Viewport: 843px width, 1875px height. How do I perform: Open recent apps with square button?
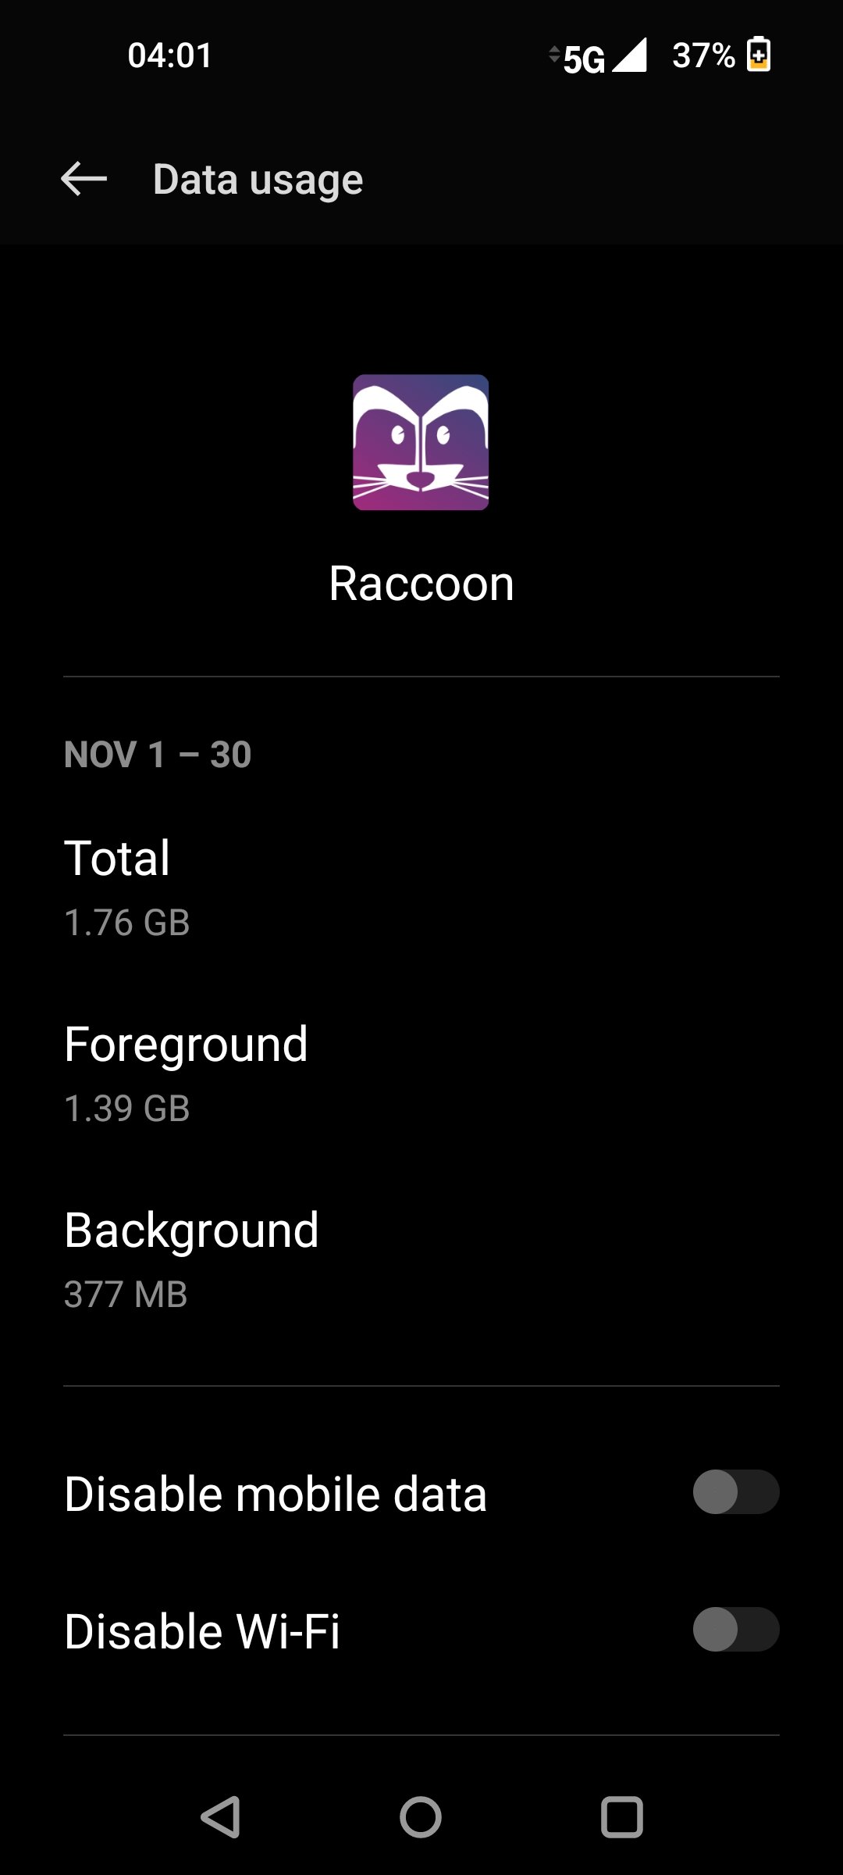click(621, 1816)
